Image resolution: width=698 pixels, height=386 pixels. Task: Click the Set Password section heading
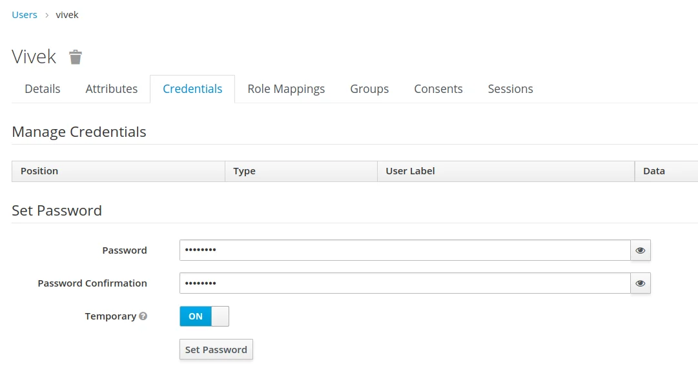(57, 210)
